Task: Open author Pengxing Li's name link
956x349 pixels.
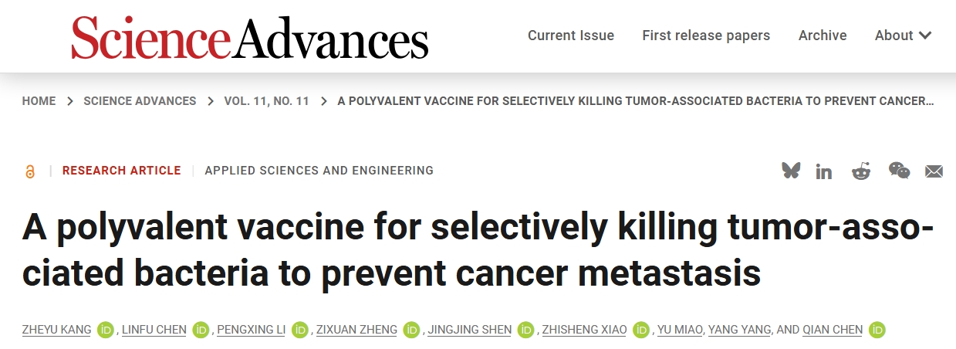Action: (x=252, y=330)
